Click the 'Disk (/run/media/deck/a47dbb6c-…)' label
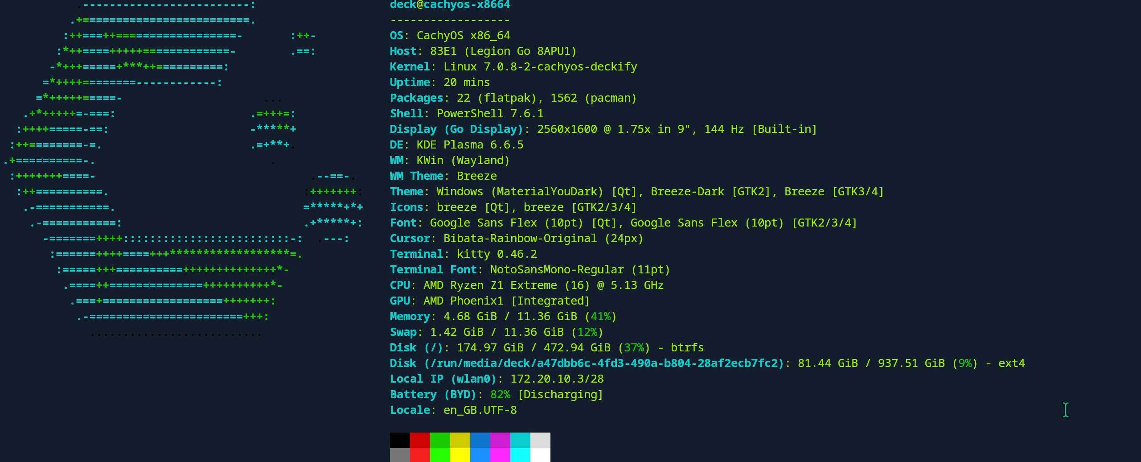Image resolution: width=1141 pixels, height=462 pixels. (587, 363)
